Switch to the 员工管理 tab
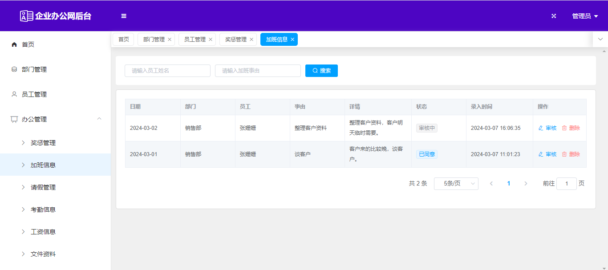This screenshot has height=270, width=608. pyautogui.click(x=195, y=40)
